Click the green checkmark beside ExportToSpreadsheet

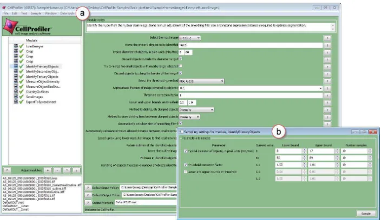pos(22,102)
